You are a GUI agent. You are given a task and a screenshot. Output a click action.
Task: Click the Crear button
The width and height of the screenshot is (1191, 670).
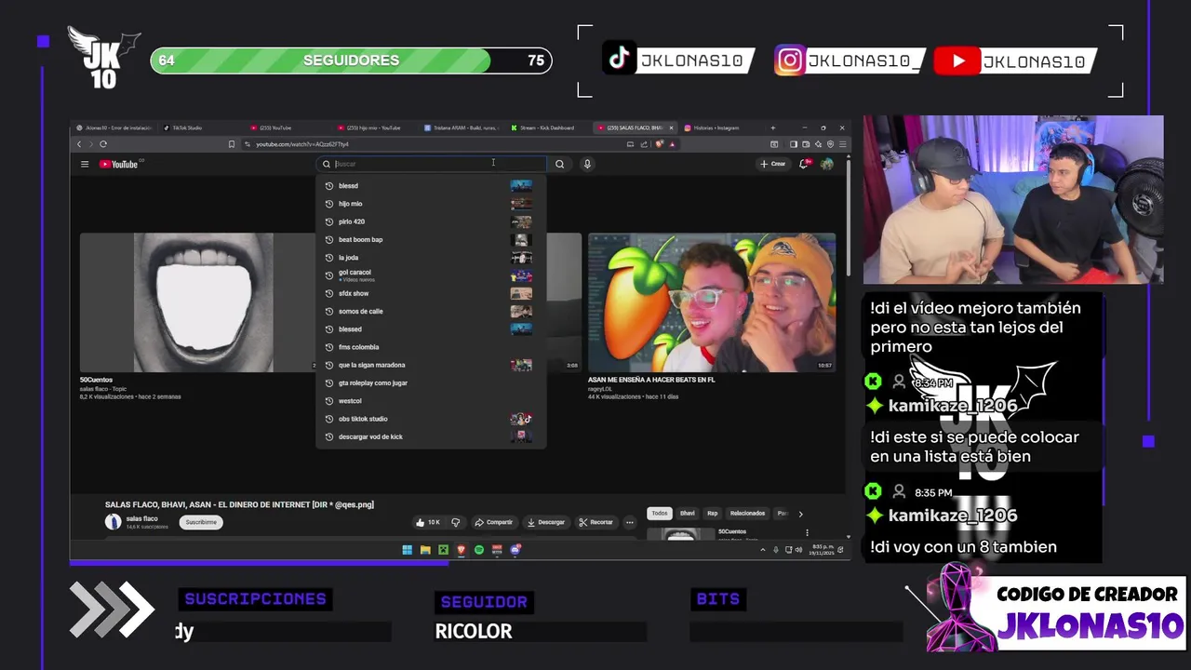coord(772,164)
